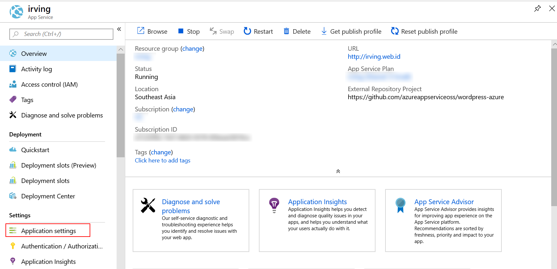Change the resource group
The image size is (557, 269).
[192, 49]
